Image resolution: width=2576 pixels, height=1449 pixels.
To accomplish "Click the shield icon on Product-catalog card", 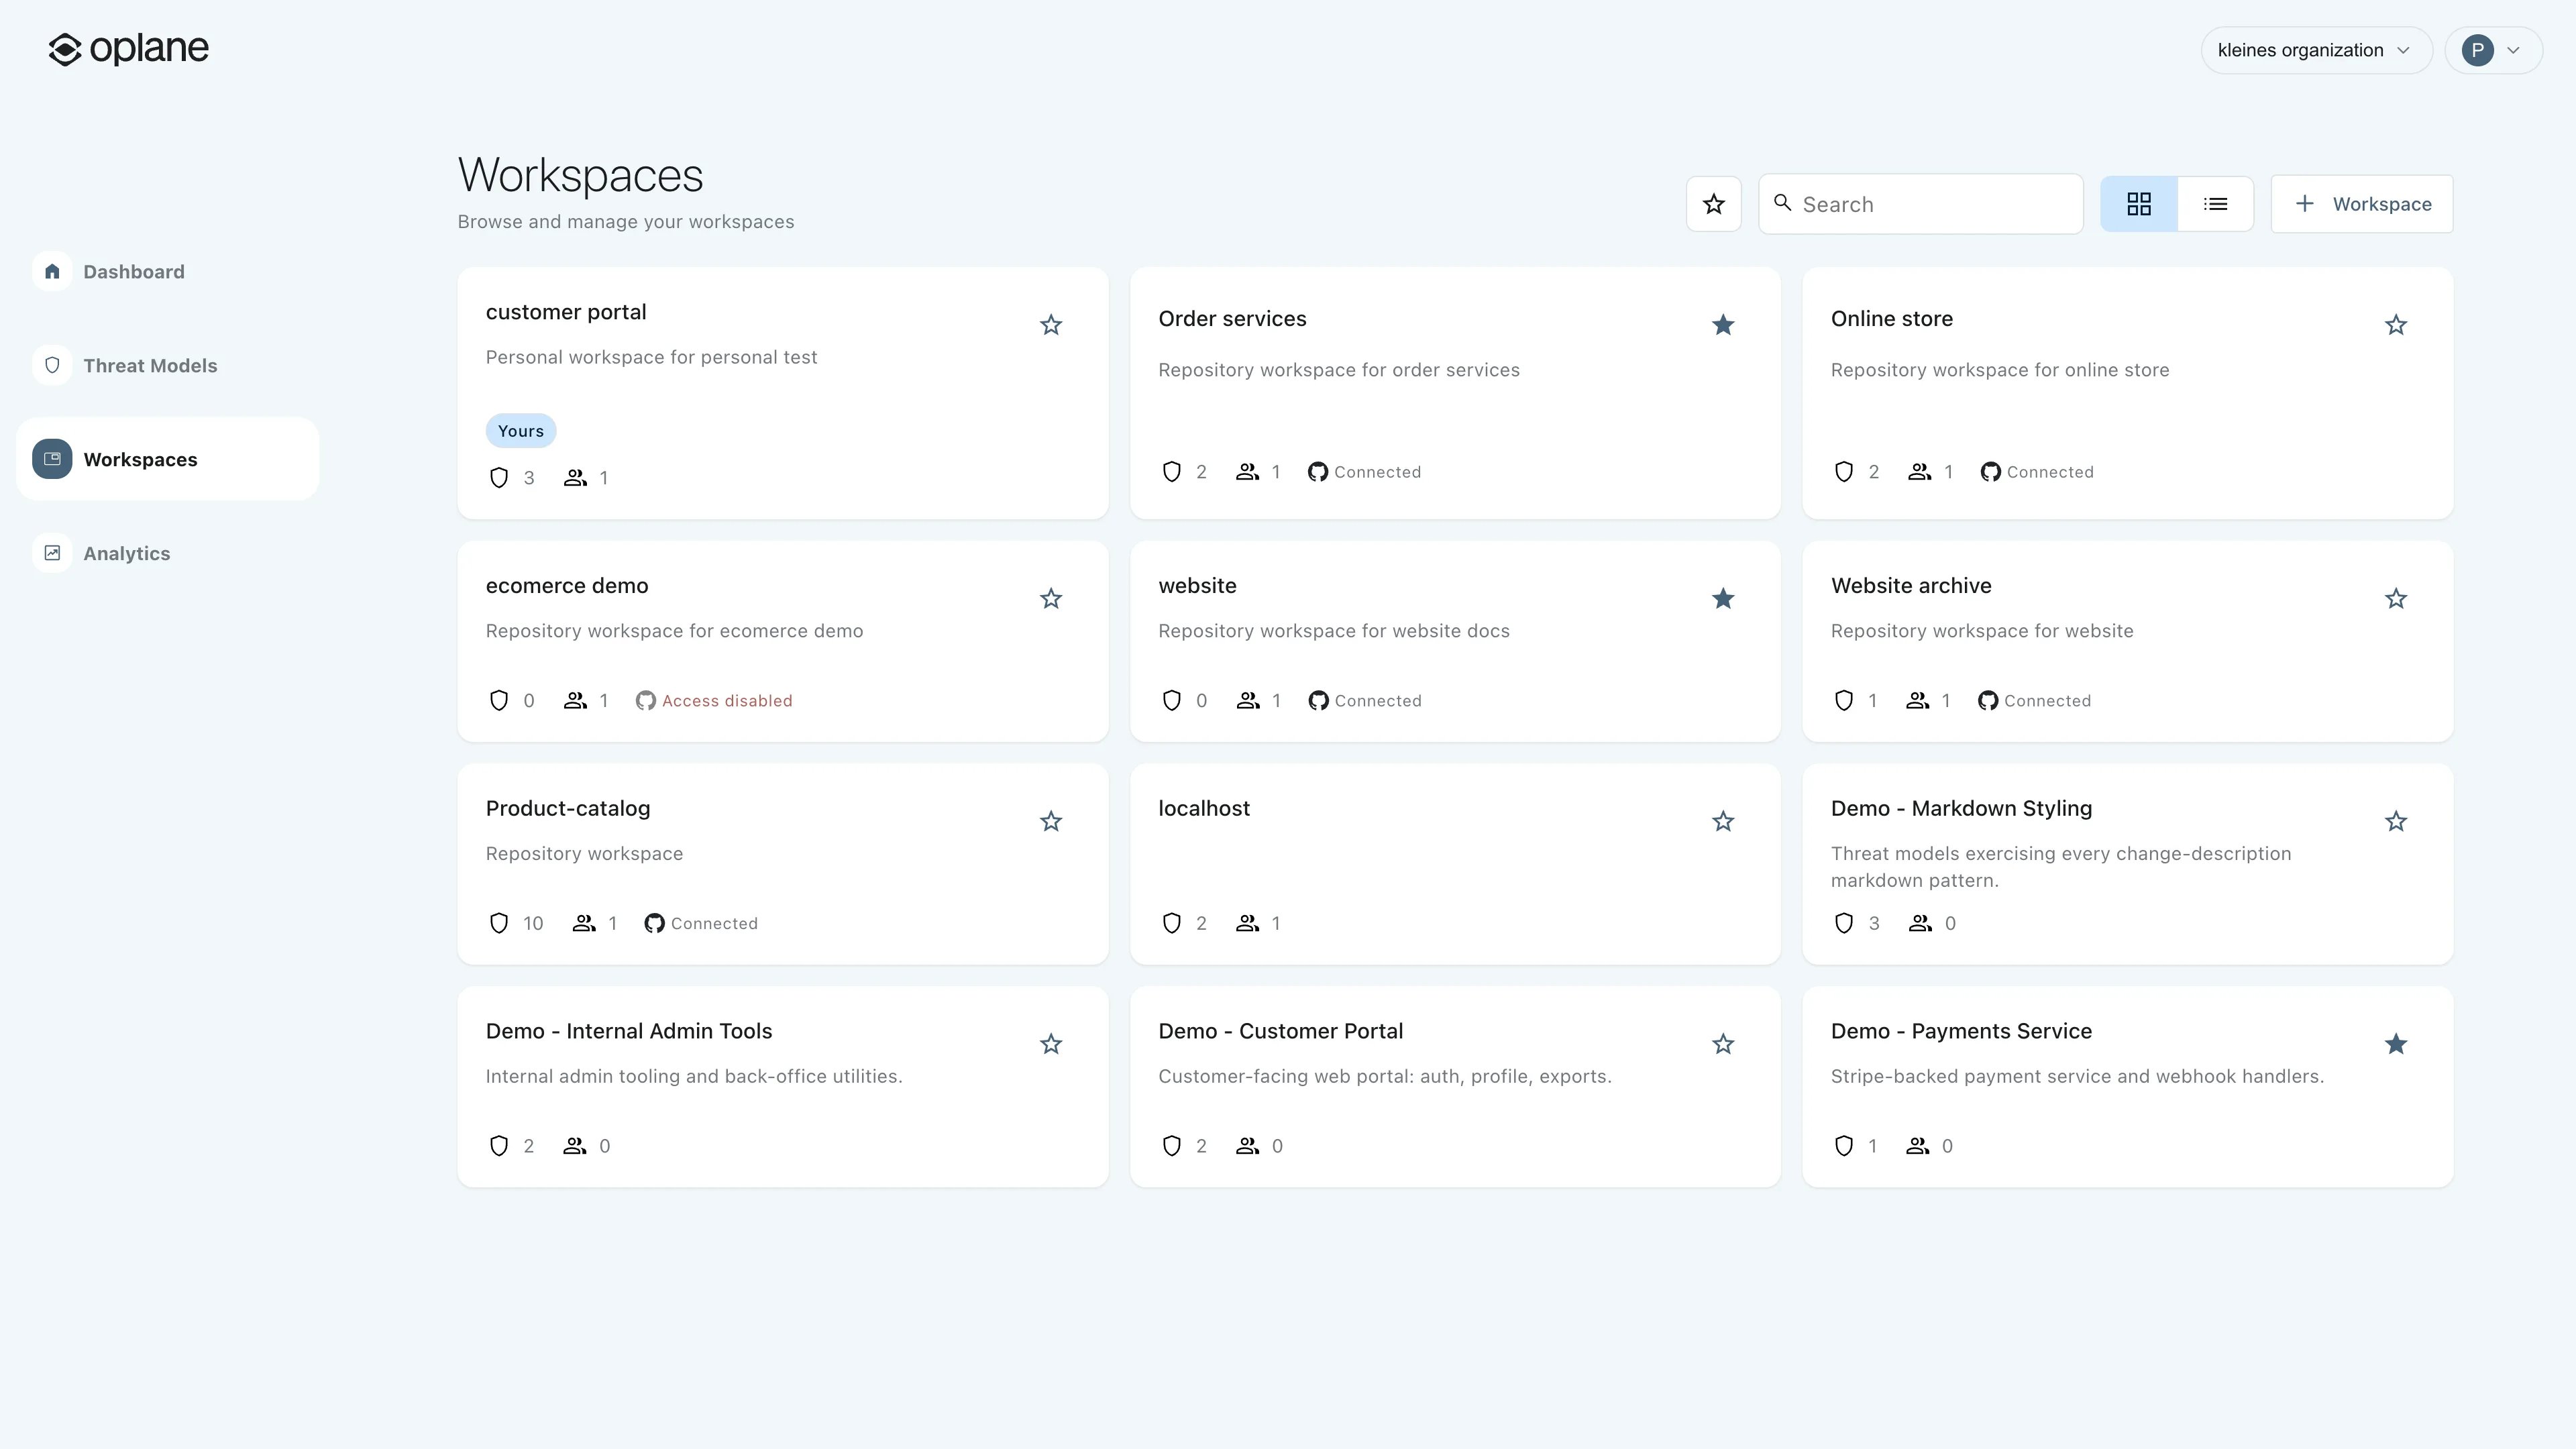I will 499,923.
